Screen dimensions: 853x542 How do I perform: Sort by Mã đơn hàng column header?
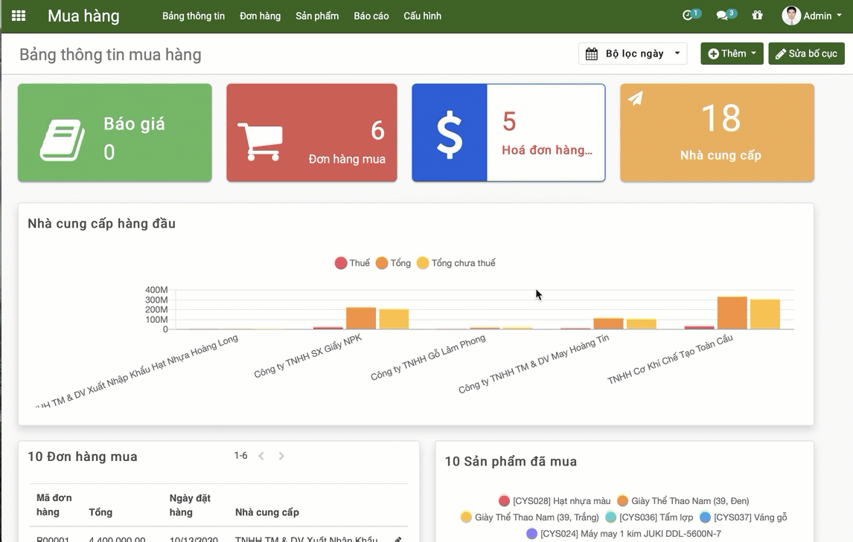click(54, 505)
